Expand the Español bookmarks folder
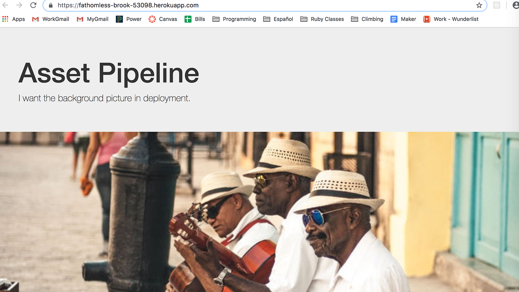 278,19
